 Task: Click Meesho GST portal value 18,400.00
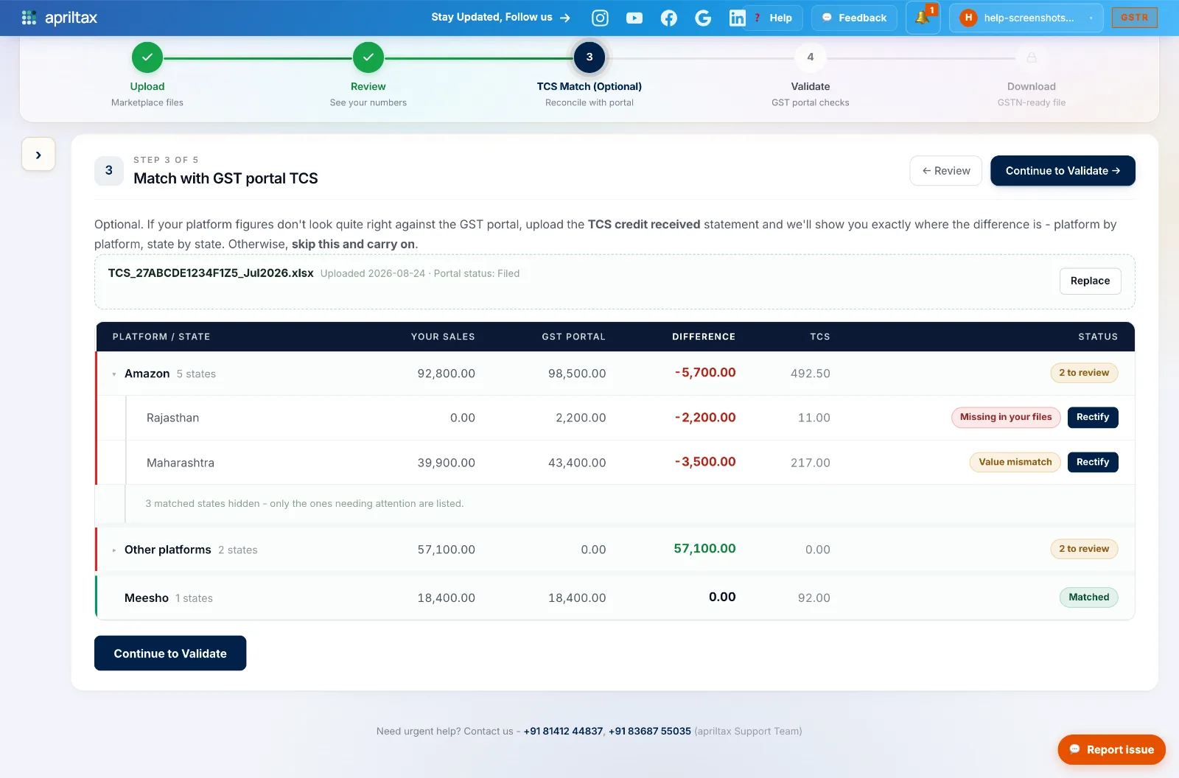[x=577, y=598]
